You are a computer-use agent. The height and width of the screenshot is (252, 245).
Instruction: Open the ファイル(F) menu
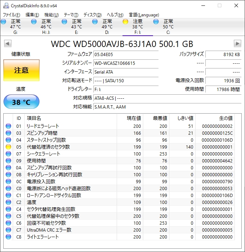12,15
